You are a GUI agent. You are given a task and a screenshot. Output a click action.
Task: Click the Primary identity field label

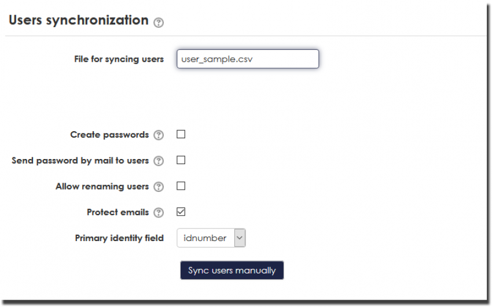tap(119, 238)
